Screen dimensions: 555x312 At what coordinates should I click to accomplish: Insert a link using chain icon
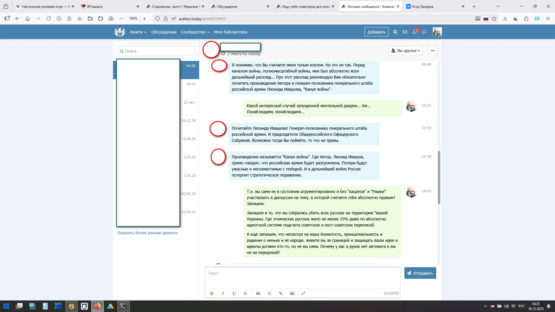(280, 293)
